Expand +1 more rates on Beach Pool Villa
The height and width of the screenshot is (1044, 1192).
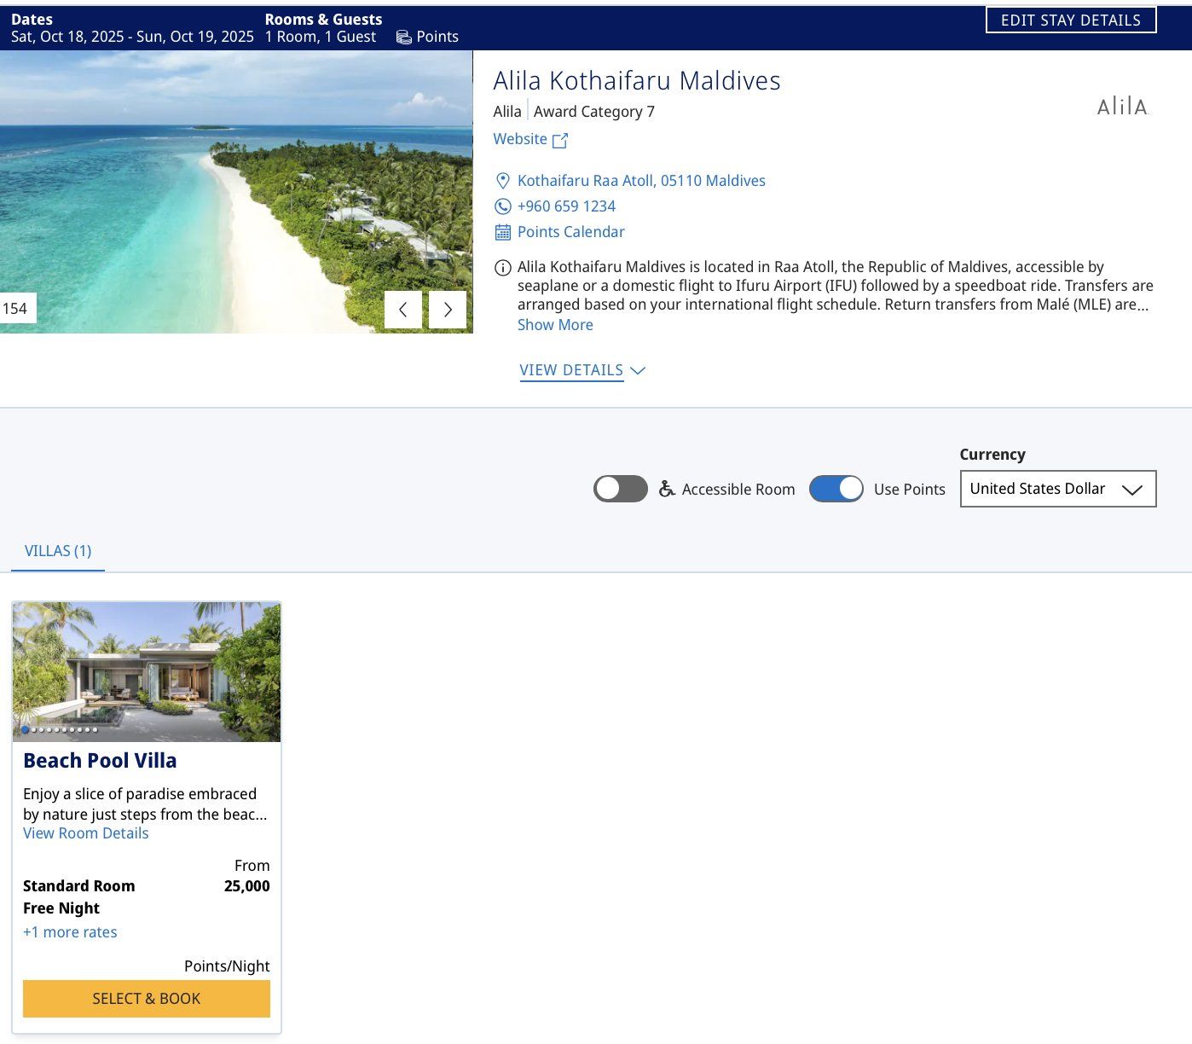point(70,932)
